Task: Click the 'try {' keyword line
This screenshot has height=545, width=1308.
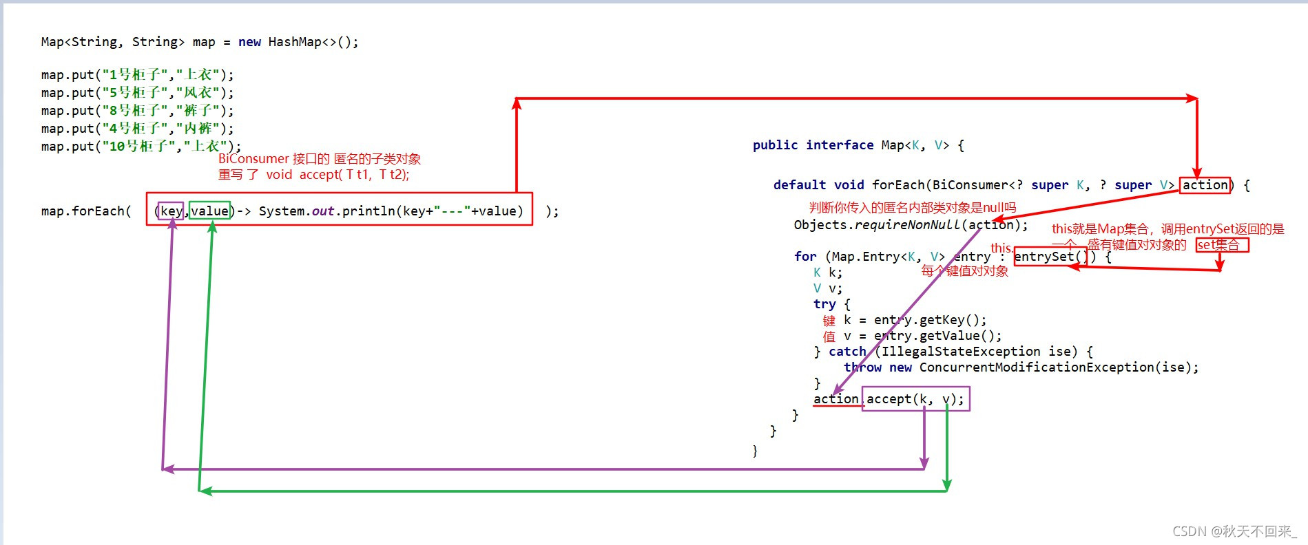Action: (832, 304)
